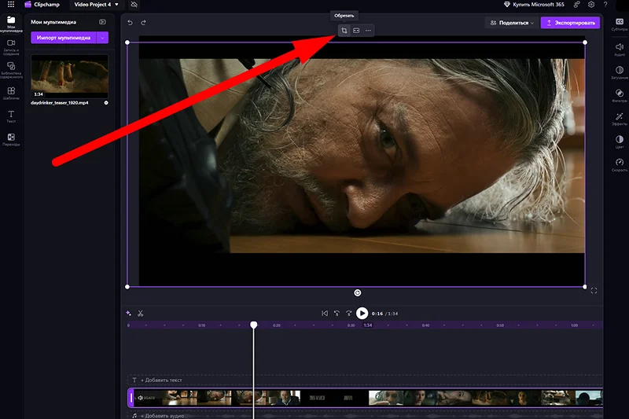
Task: Open the Filters properties panel
Action: 620,95
